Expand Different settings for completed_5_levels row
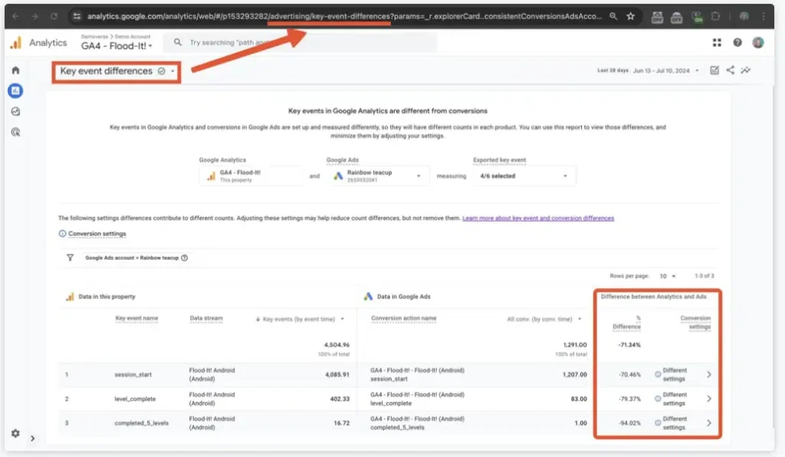Screen dimensions: 785x457 [x=709, y=423]
